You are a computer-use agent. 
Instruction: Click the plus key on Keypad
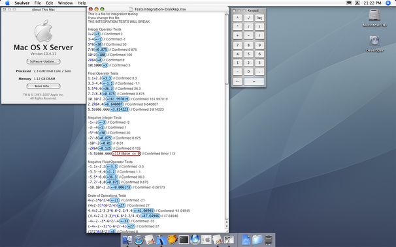237,35
